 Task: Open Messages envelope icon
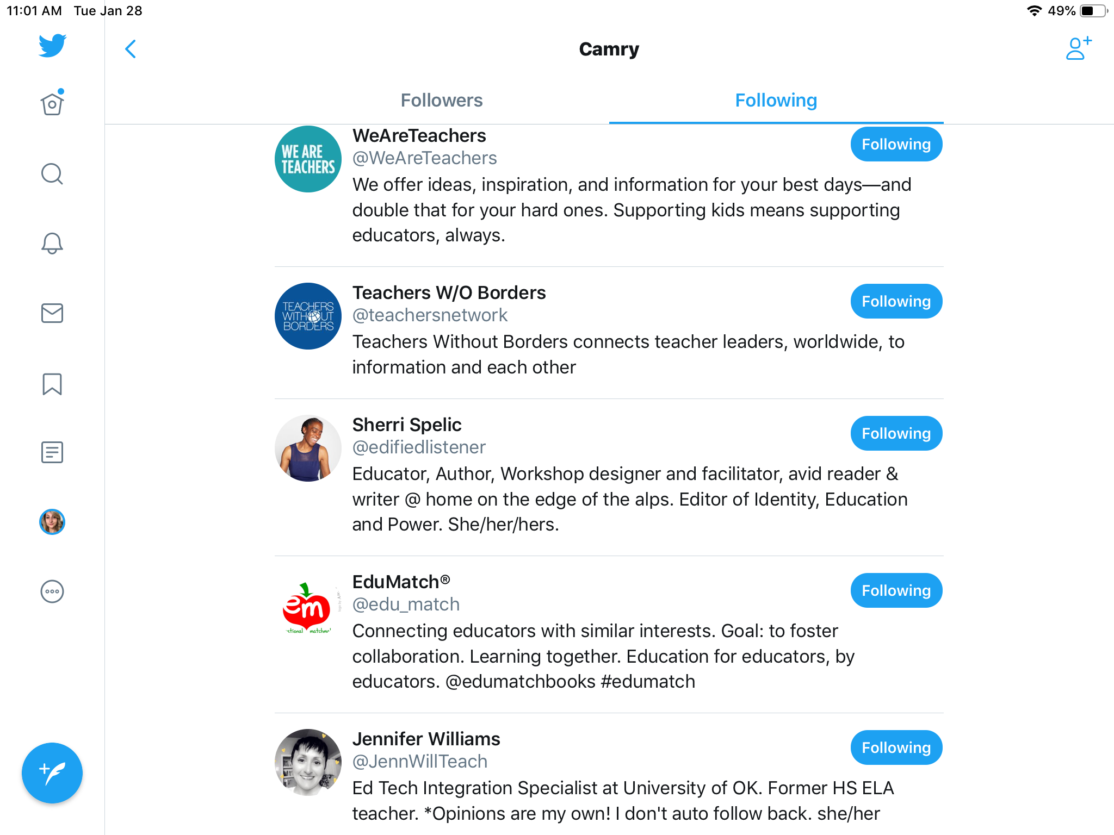click(52, 313)
